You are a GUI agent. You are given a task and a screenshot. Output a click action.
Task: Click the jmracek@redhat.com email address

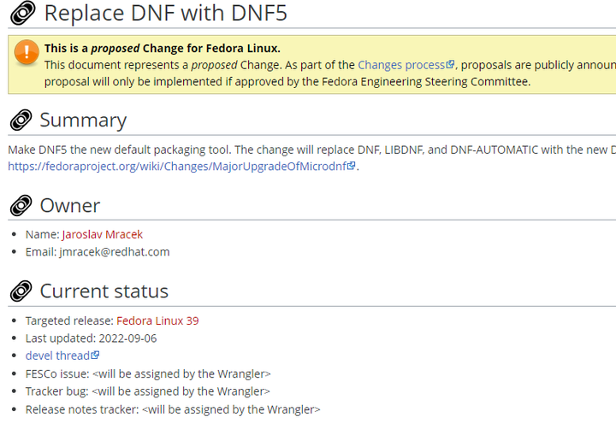(114, 251)
